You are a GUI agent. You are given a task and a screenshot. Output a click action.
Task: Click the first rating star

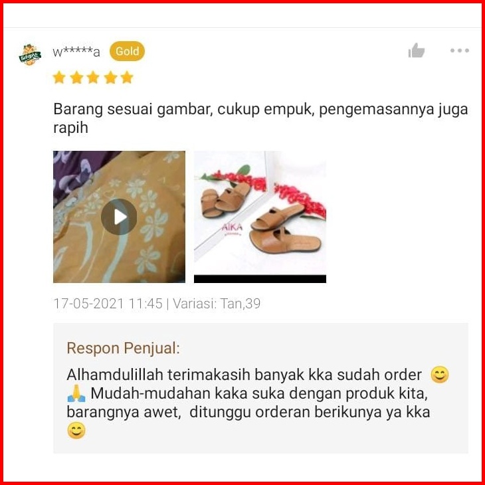click(58, 77)
